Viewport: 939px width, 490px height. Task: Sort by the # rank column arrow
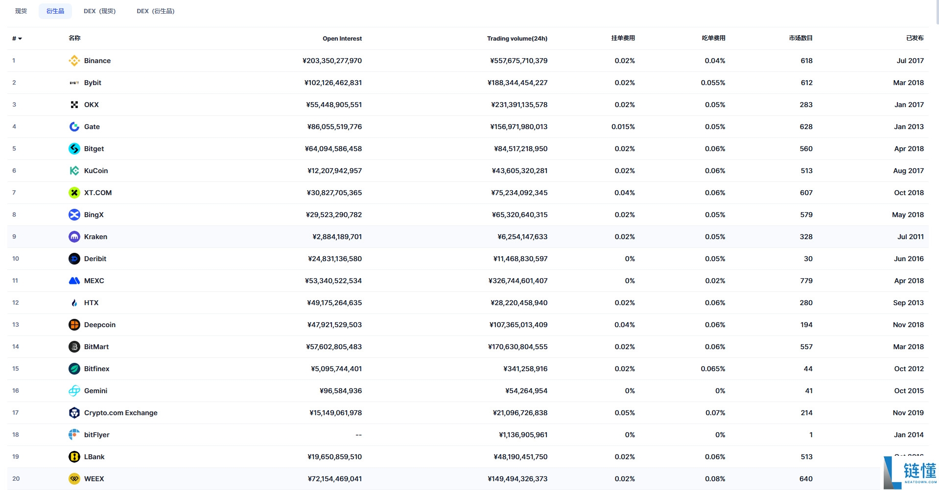17,39
